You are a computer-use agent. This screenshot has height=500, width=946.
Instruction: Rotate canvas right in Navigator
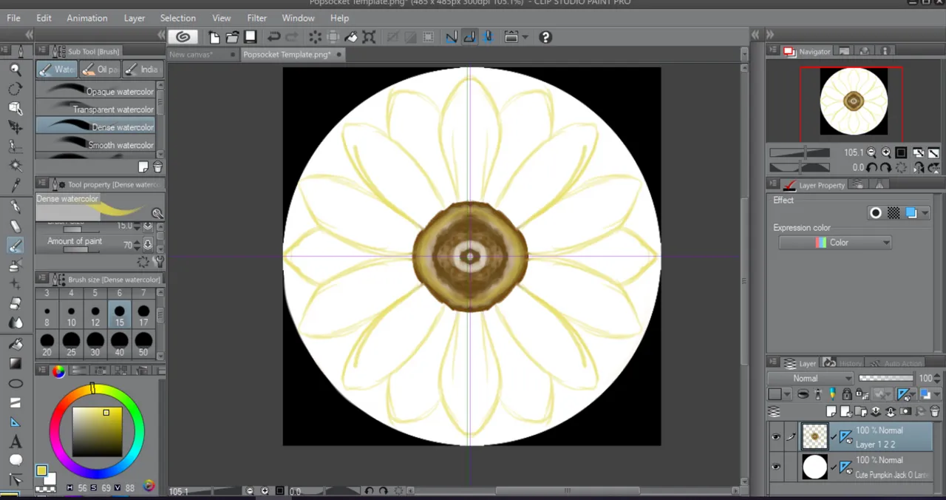(885, 167)
